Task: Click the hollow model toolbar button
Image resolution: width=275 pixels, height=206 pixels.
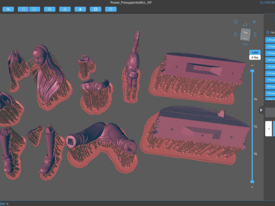Action: 96,9
